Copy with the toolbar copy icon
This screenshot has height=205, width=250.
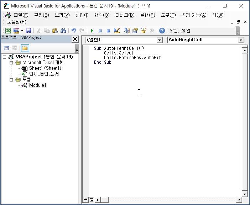coord(47,31)
